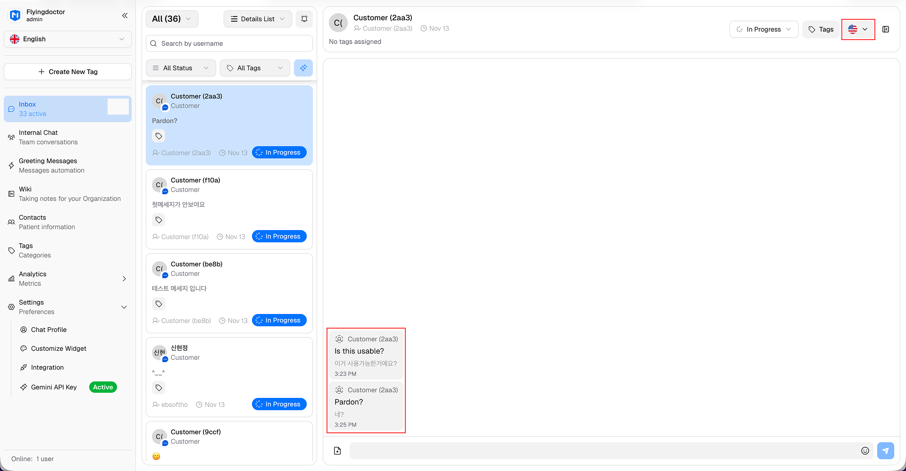Switch to the Gemini API Key settings item
Viewport: 906px width, 471px height.
53,387
